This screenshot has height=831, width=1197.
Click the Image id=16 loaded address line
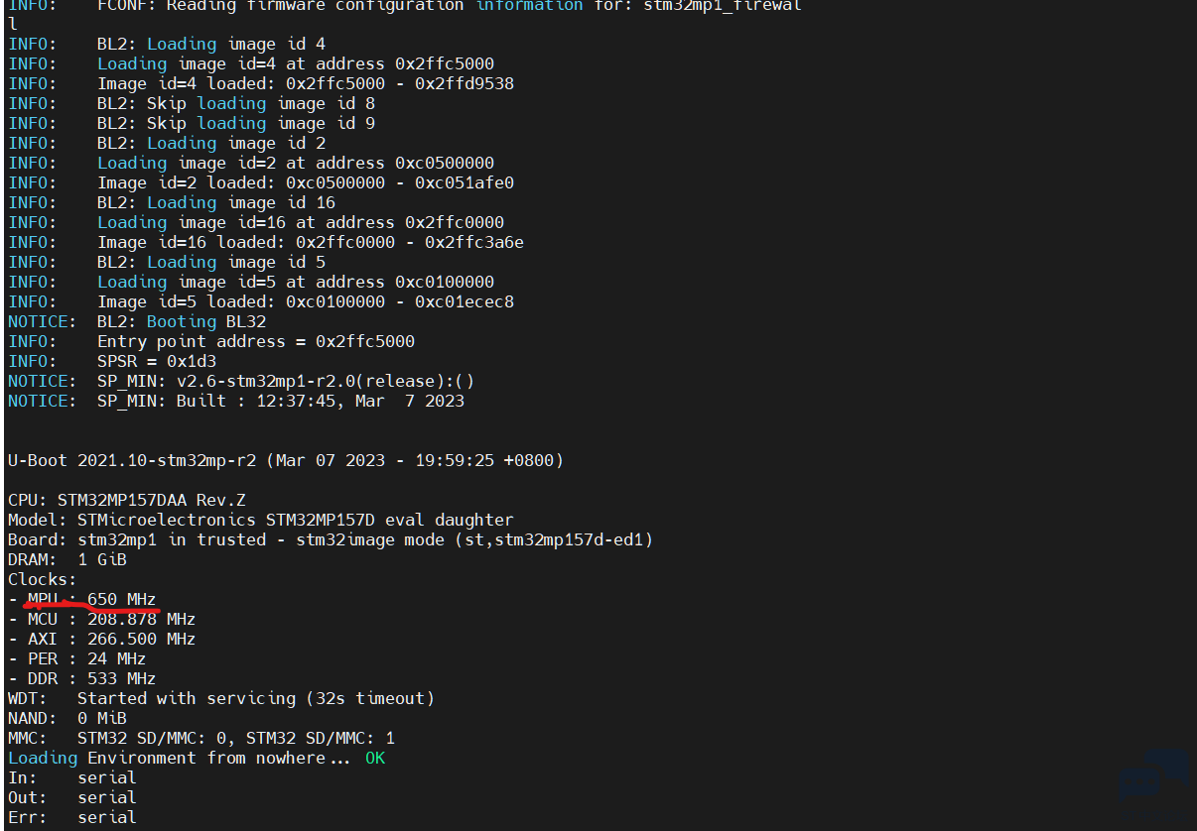(x=266, y=242)
